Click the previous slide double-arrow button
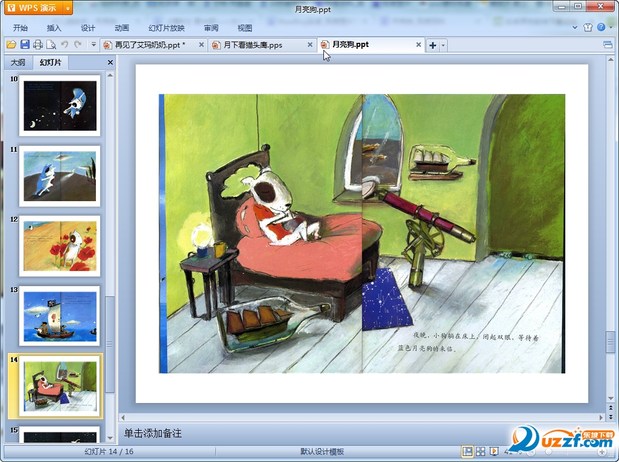Viewport: 619px width, 462px height. pyautogui.click(x=611, y=408)
